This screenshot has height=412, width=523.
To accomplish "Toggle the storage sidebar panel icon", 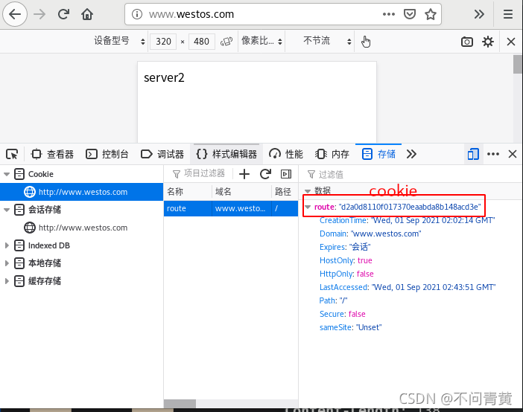I will click(286, 174).
